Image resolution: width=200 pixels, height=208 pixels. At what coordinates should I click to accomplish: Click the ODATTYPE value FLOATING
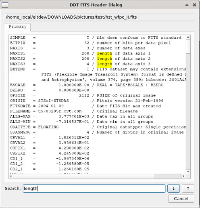48,127
